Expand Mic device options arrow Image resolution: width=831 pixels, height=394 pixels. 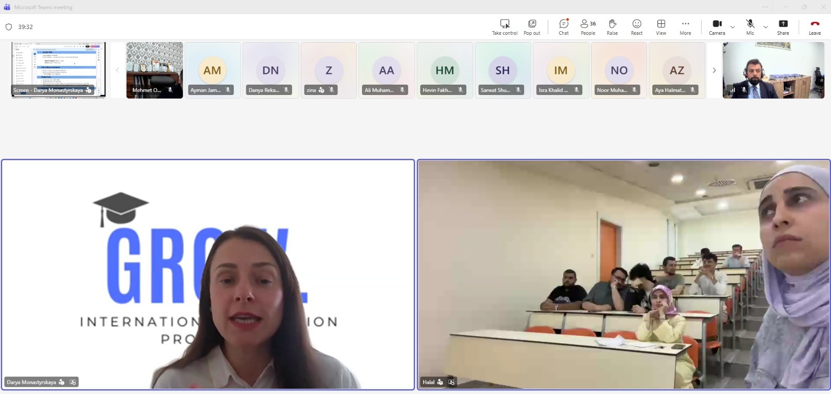click(766, 27)
